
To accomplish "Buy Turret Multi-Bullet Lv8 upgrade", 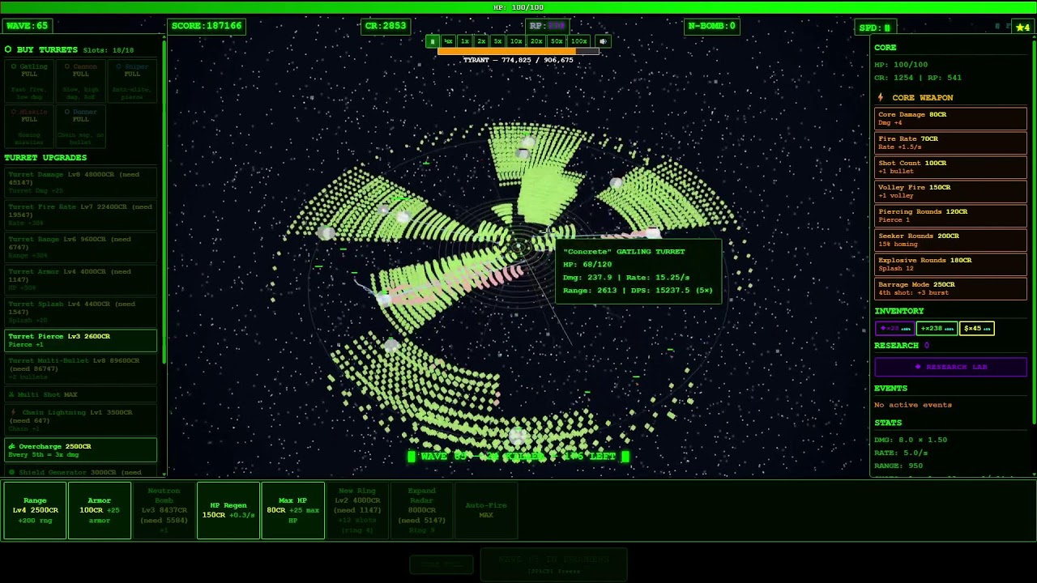I will coord(80,368).
